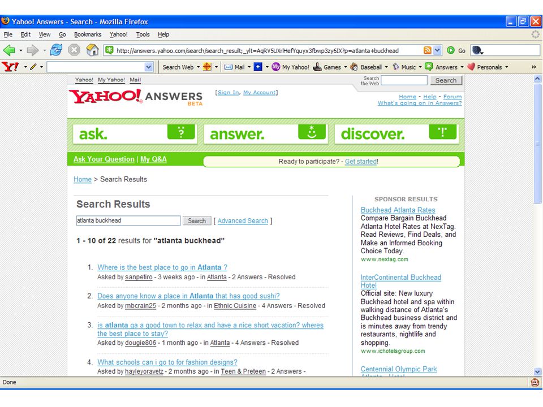
Task: Click the Sign In link
Action: 228,92
